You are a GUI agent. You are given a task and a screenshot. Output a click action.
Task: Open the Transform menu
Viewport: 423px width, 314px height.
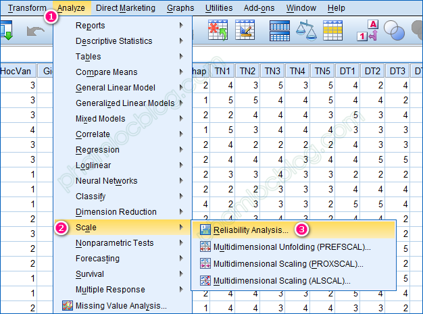pyautogui.click(x=27, y=8)
